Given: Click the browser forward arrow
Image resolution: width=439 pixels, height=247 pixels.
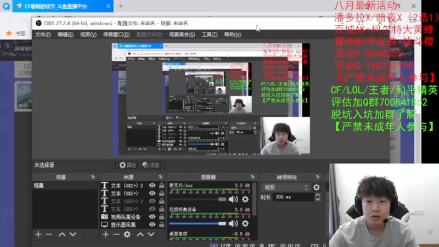Looking at the screenshot, I should pyautogui.click(x=24, y=20).
